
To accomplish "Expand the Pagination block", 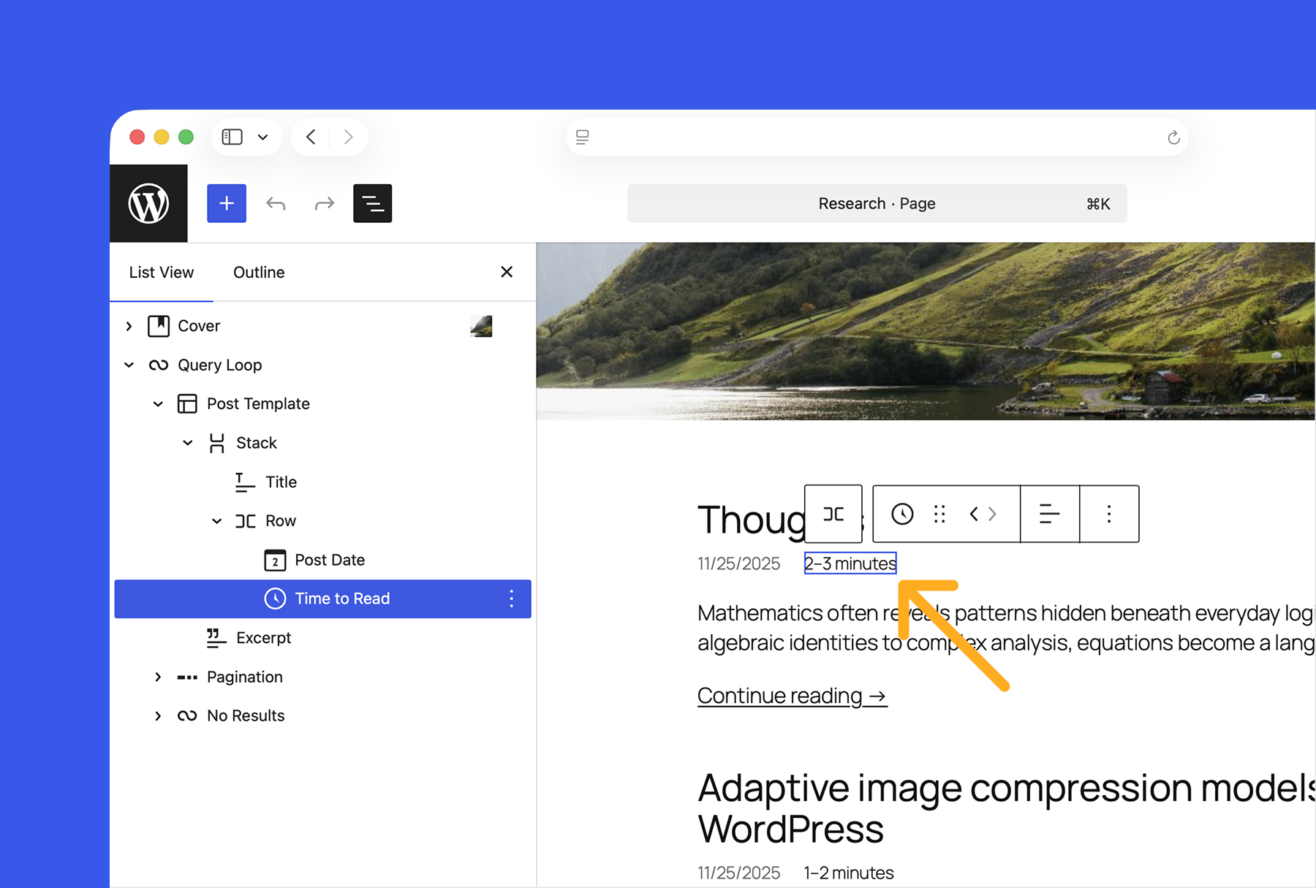I will [158, 677].
